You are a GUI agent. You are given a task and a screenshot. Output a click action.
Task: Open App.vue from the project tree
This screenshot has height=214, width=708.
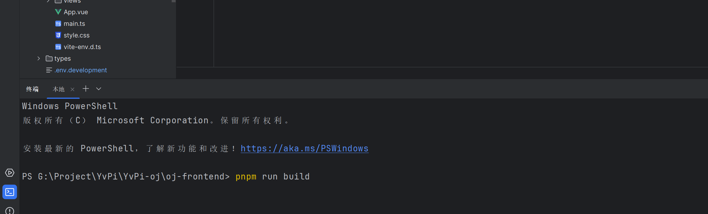(x=76, y=12)
